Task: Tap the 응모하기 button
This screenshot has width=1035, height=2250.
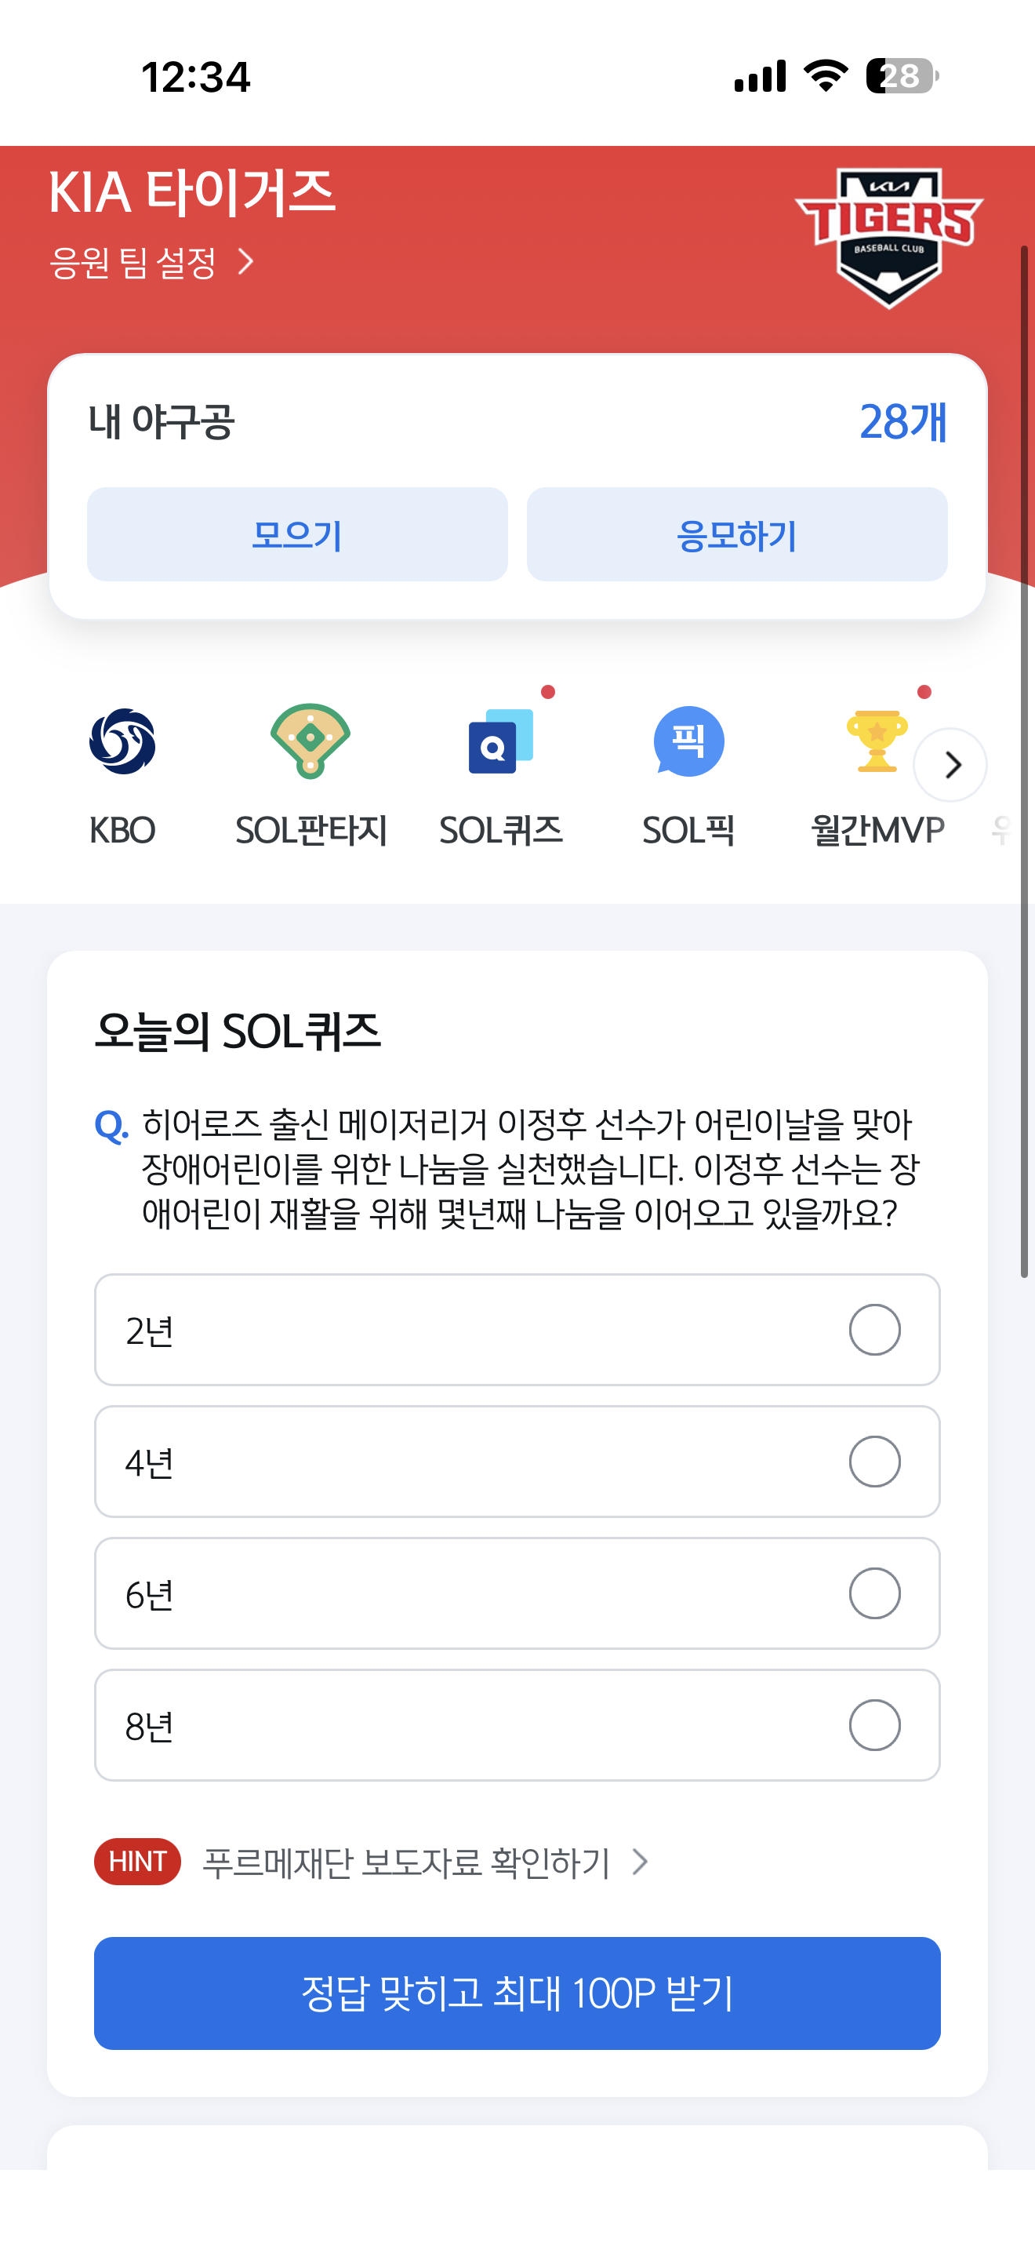Action: click(x=737, y=534)
